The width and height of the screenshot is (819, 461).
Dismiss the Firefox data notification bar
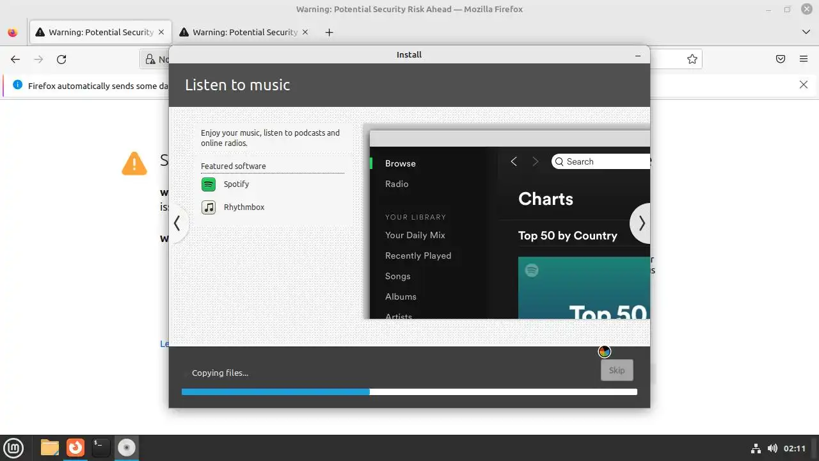point(804,85)
